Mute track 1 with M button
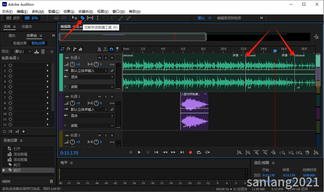This screenshot has width=324, height=192. [100, 58]
